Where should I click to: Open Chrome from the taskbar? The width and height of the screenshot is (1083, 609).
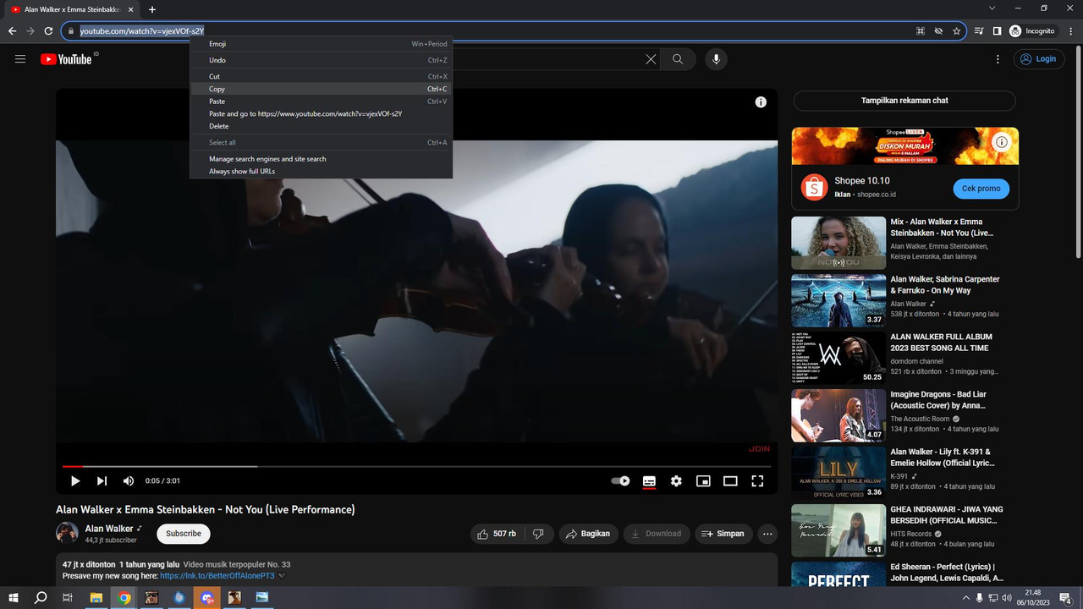(124, 597)
